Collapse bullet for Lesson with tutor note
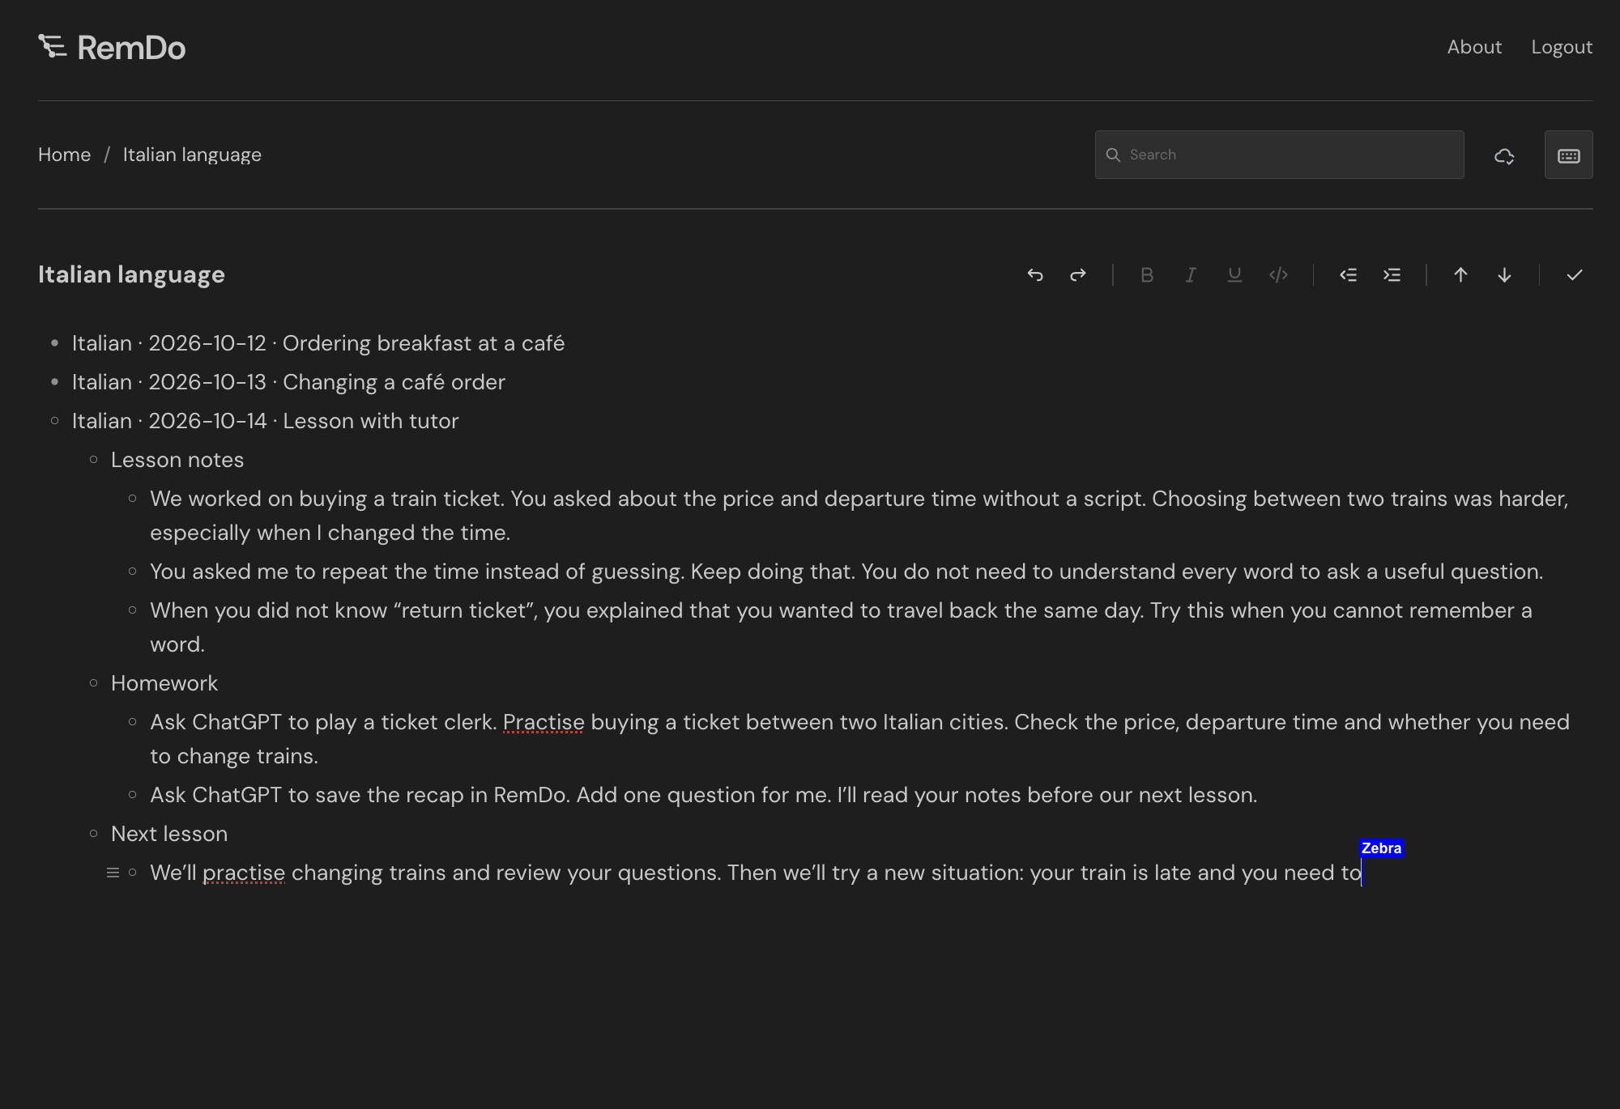Viewport: 1620px width, 1109px height. coord(54,421)
